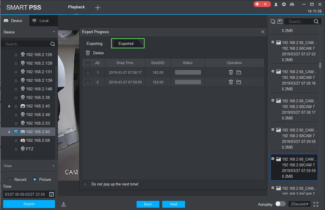Viewport: 325px width, 210px height.
Task: Close the Export Progress dialog
Action: click(263, 32)
